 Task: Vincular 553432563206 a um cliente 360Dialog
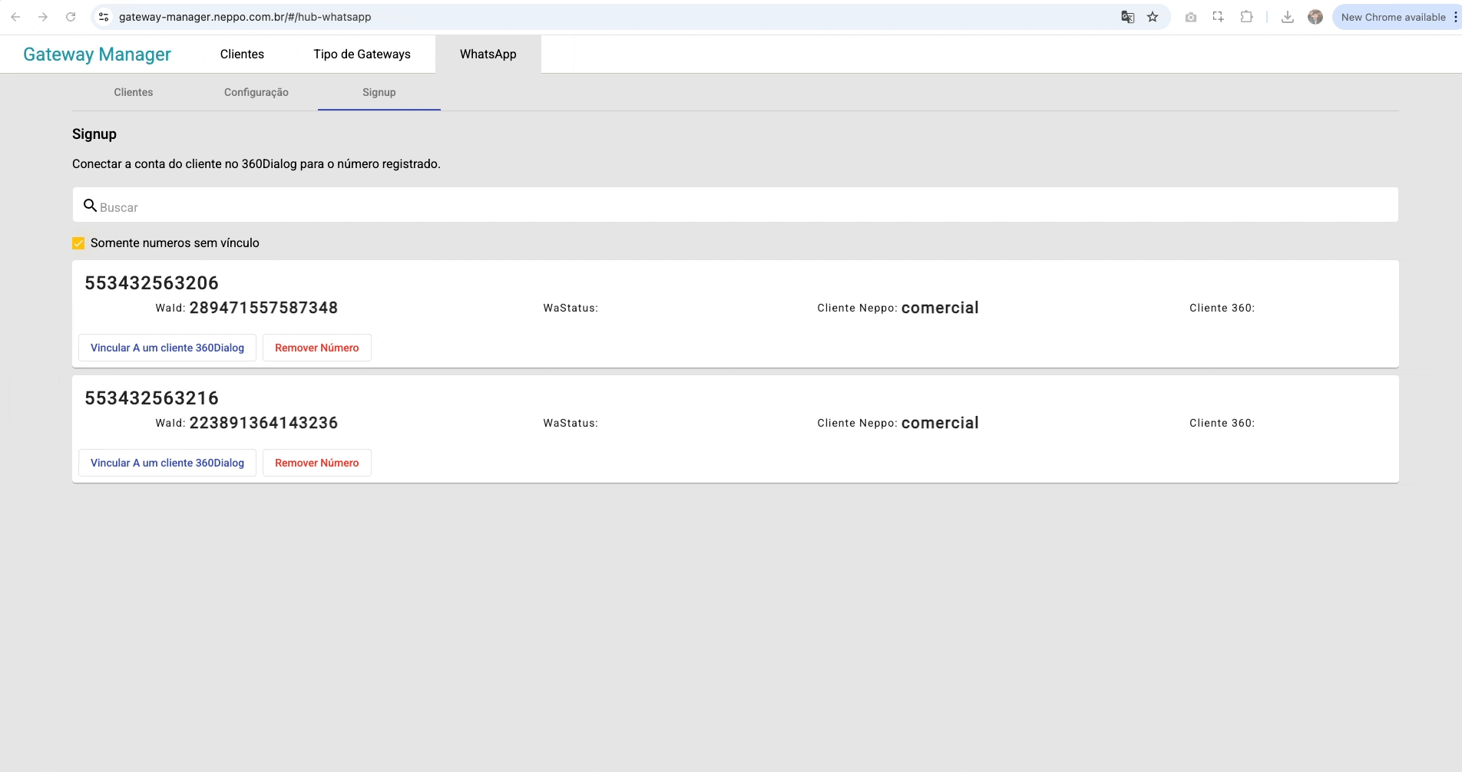(x=167, y=348)
